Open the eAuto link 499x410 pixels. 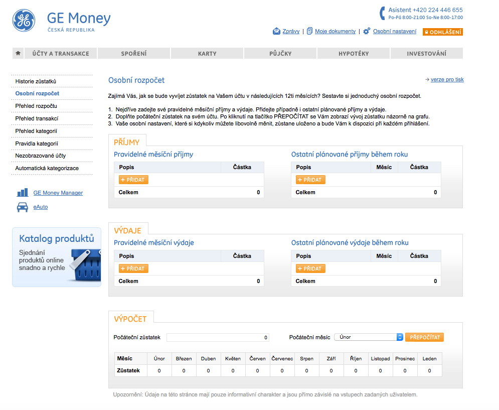click(41, 207)
